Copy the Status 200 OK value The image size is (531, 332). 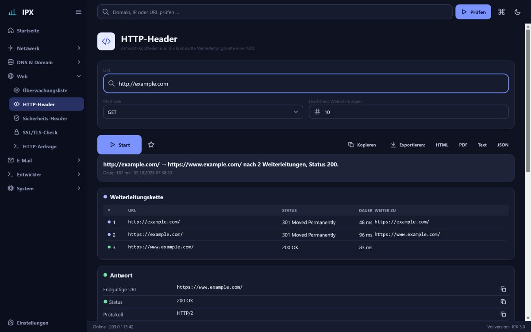503,301
